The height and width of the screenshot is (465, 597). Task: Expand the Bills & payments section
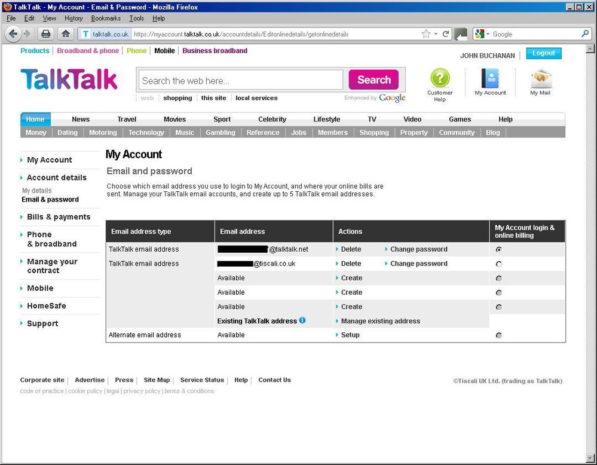[x=58, y=217]
